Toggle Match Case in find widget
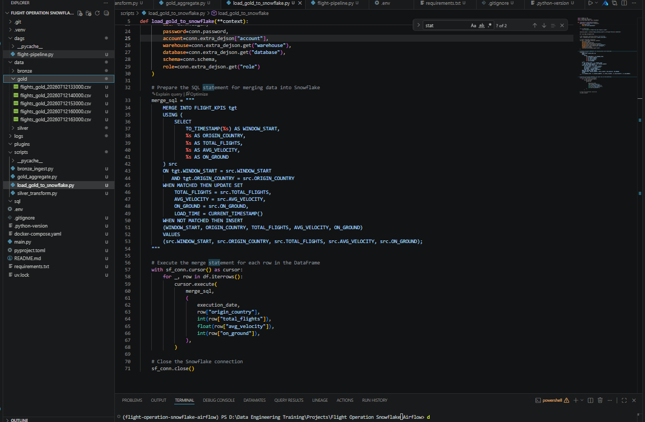This screenshot has height=422, width=645. point(473,25)
